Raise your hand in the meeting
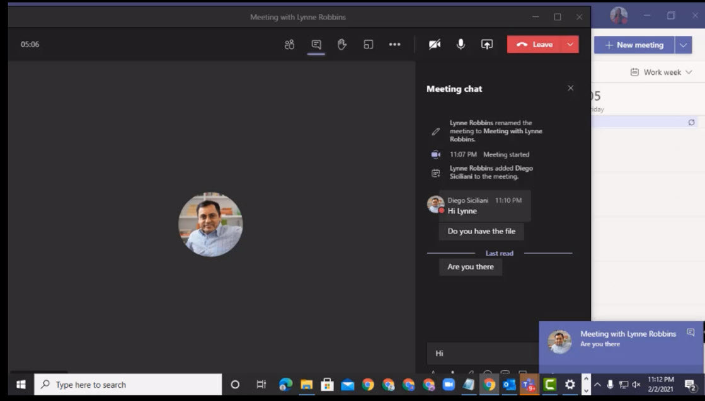705x401 pixels. click(x=342, y=45)
